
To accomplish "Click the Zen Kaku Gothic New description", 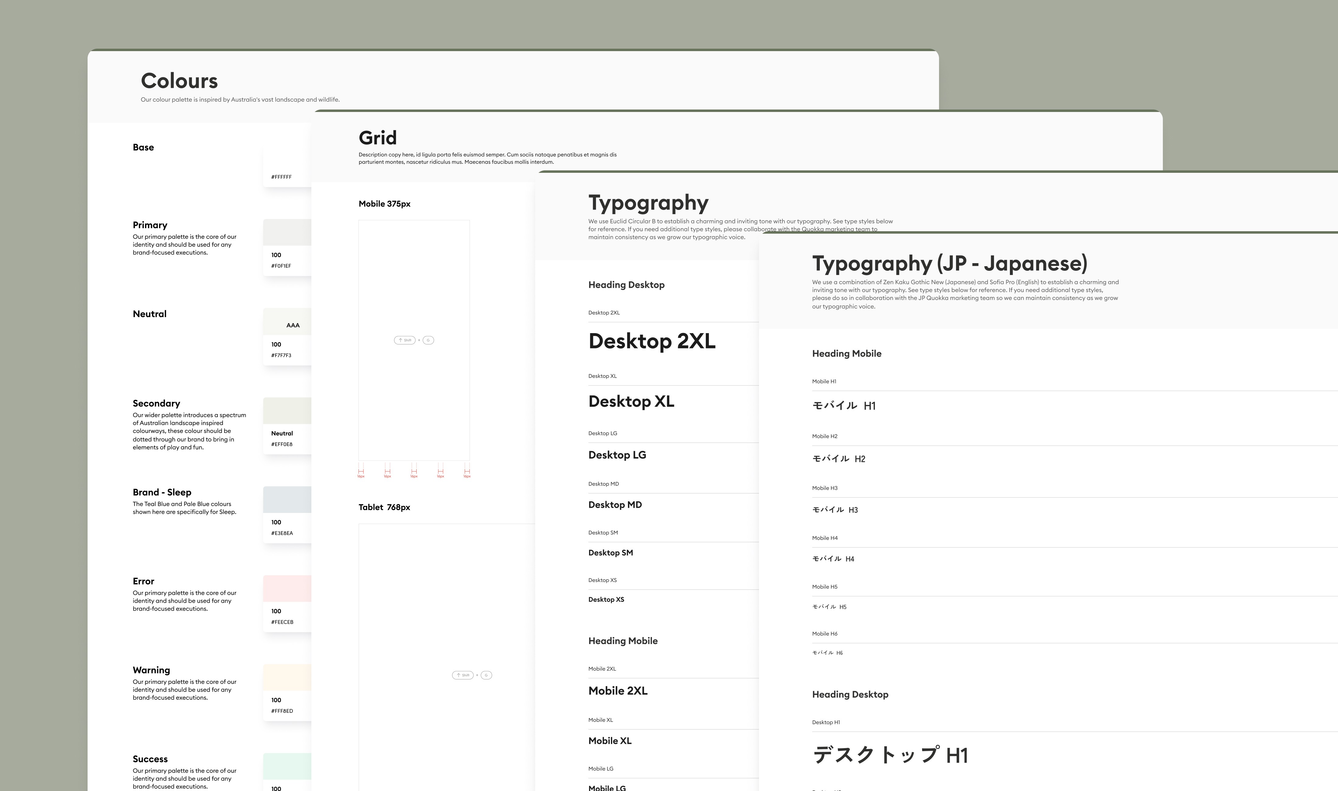I will pos(965,294).
